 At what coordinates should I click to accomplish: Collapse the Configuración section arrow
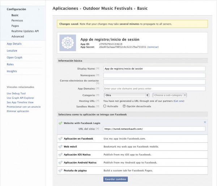tap(39, 9)
